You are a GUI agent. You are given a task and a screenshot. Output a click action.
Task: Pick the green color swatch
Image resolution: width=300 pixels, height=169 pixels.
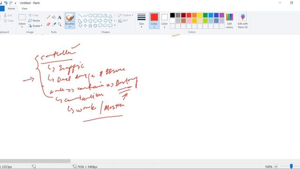click(205, 15)
